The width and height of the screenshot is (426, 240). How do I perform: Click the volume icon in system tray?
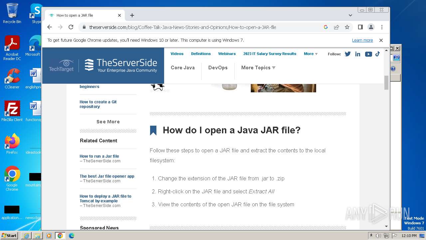[x=378, y=236]
